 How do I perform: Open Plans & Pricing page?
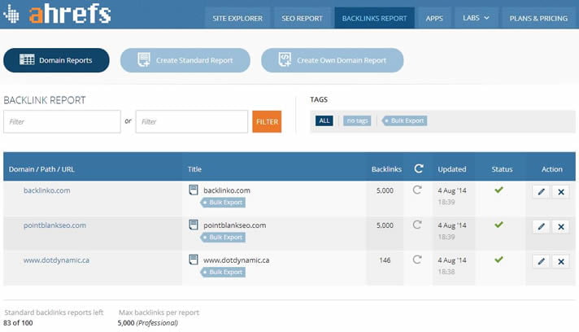pos(538,18)
